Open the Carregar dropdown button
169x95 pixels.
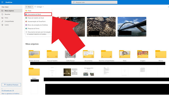pos(39,7)
